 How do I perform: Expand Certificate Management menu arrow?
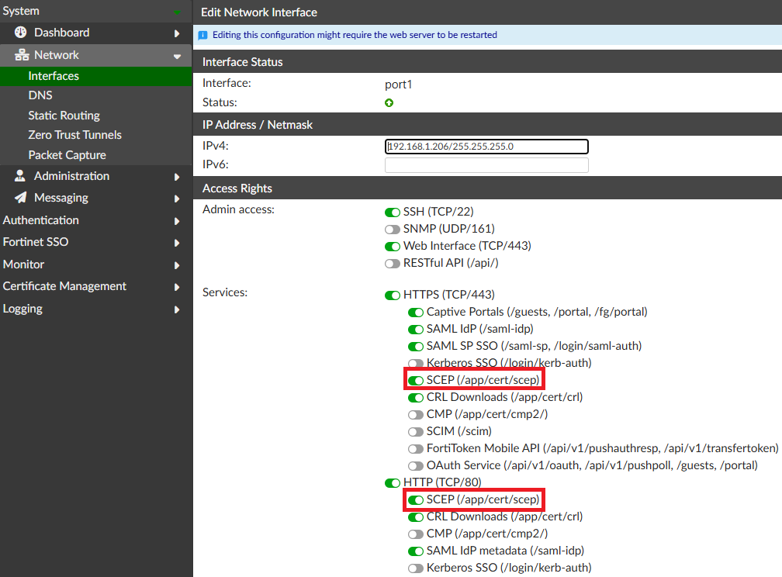pyautogui.click(x=177, y=287)
